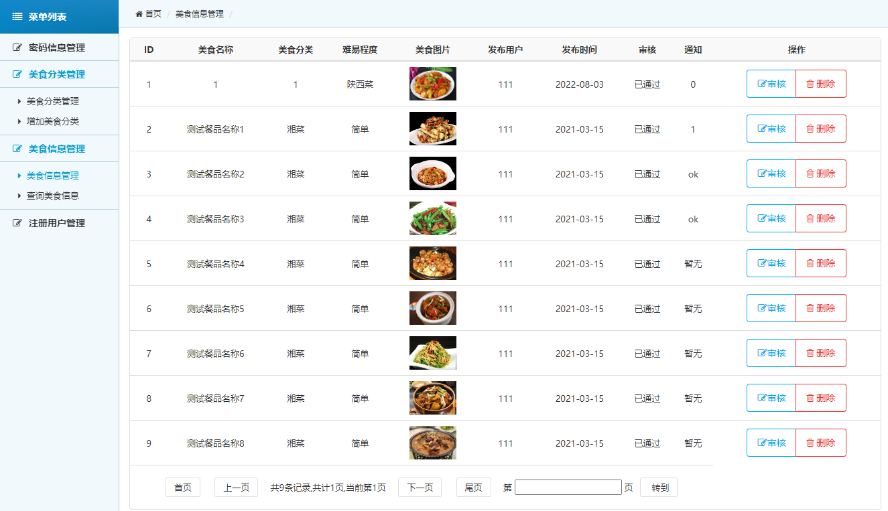Click the edit icon on row 2's 审核 button
This screenshot has width=888, height=511.
pos(761,128)
